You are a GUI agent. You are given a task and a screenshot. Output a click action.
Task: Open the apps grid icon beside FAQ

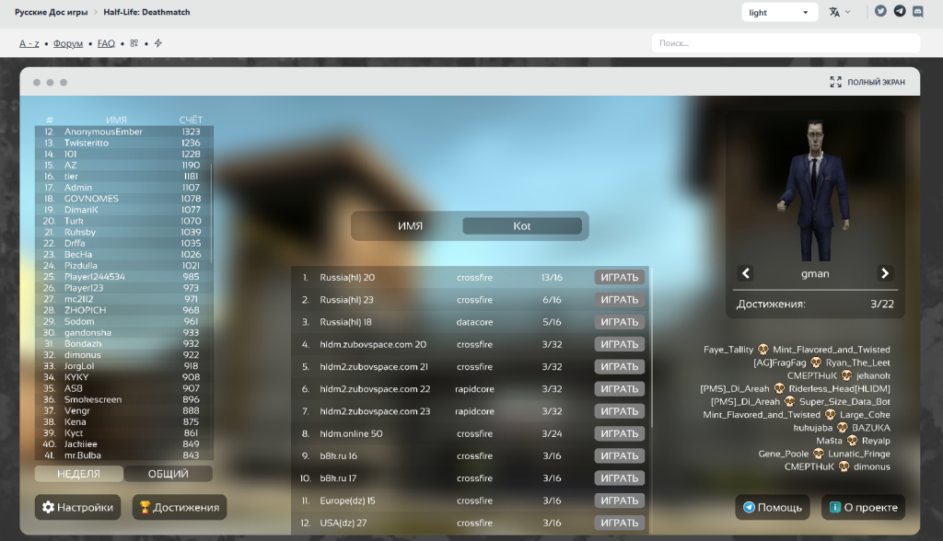click(134, 43)
